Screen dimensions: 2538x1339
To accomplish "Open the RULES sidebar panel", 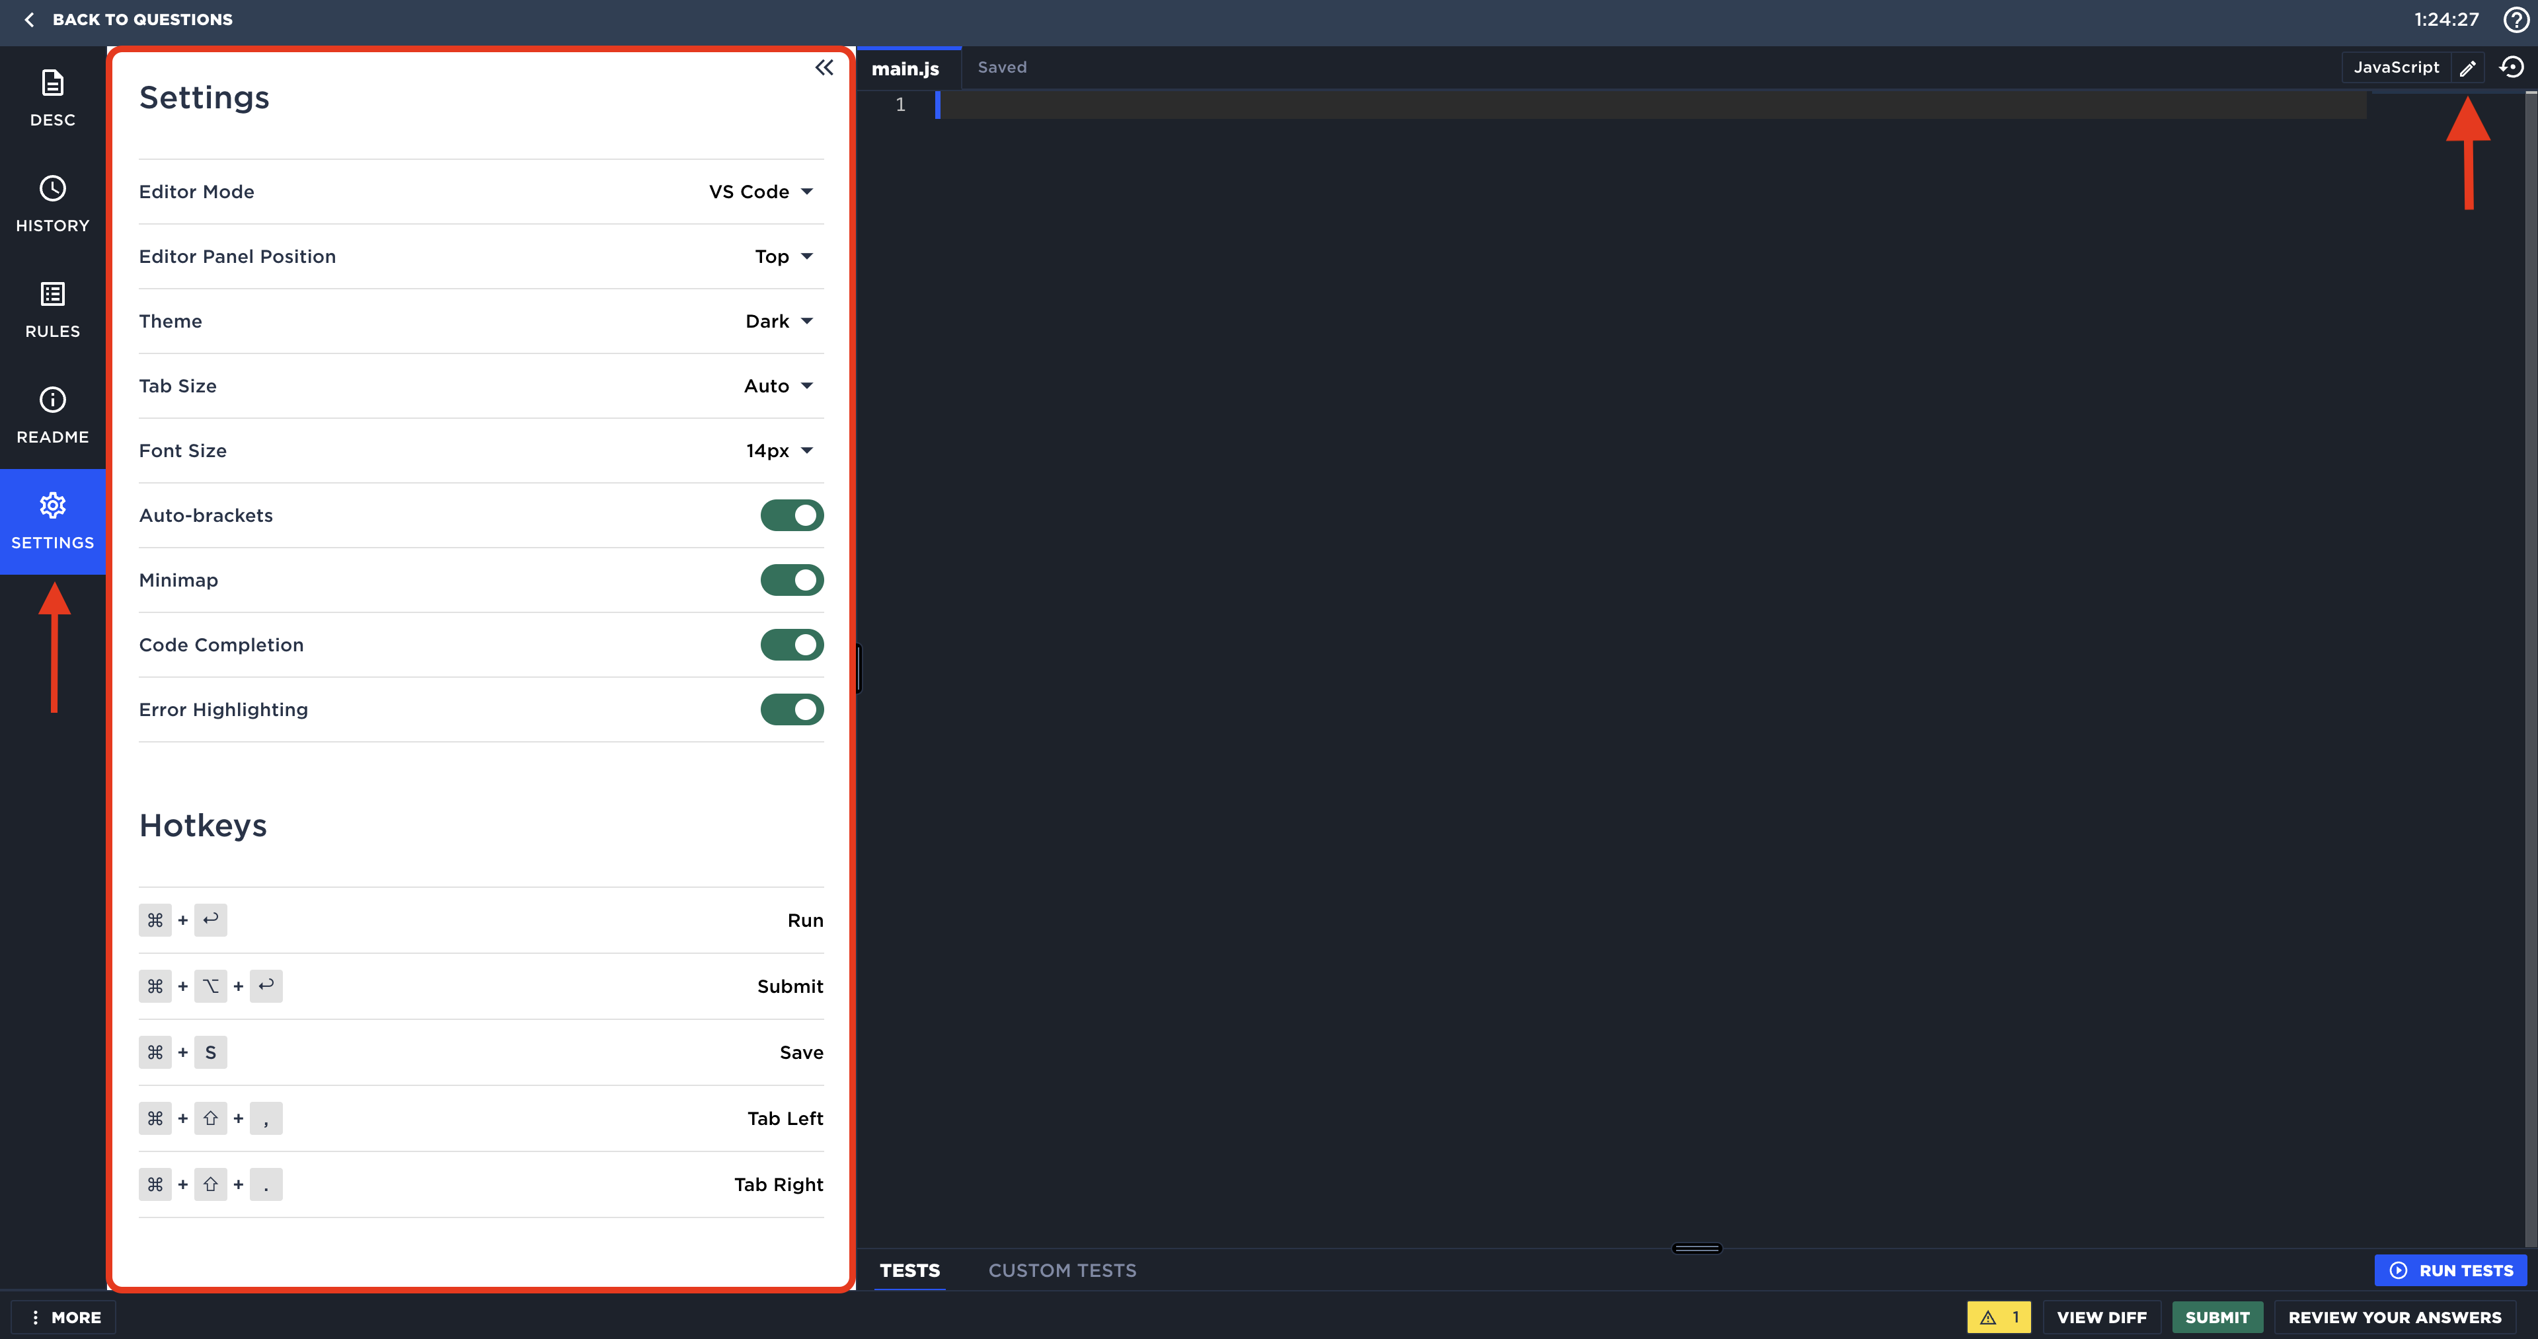I will pyautogui.click(x=52, y=309).
